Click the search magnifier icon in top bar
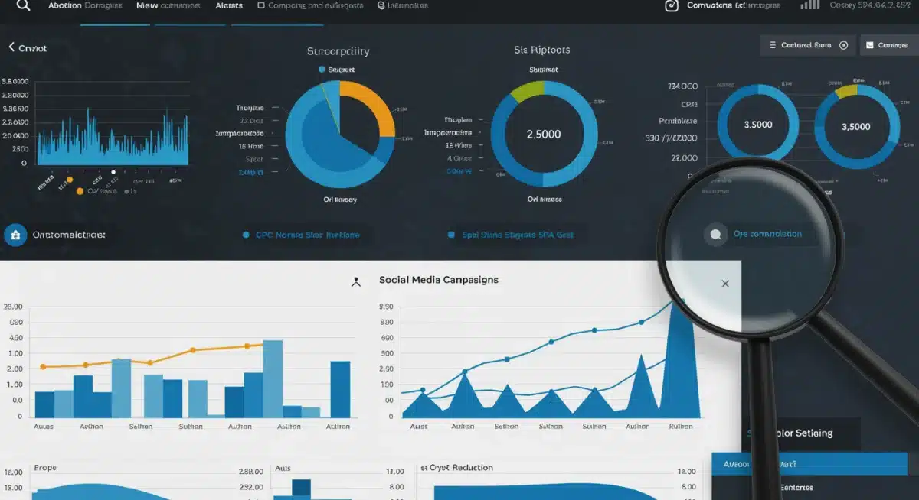Image resolution: width=919 pixels, height=500 pixels. click(23, 5)
